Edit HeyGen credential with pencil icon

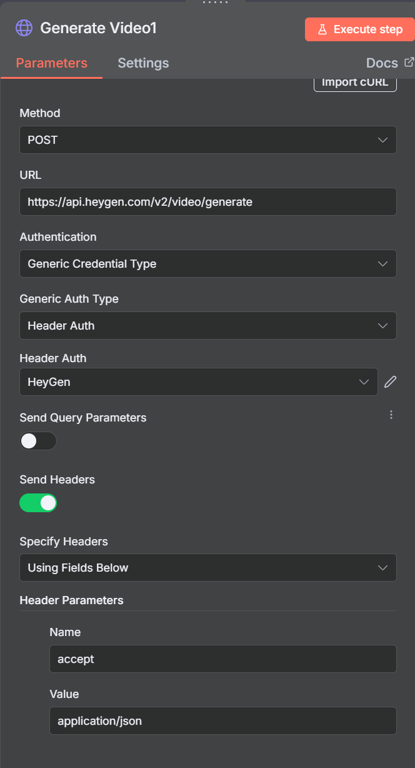[391, 381]
